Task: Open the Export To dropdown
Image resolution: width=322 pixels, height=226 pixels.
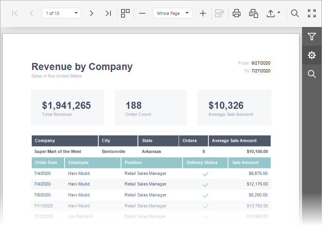Action: pyautogui.click(x=273, y=13)
